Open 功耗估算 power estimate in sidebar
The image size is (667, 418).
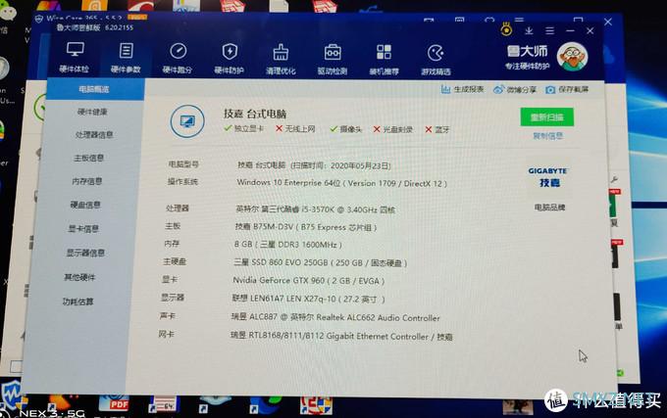click(77, 302)
